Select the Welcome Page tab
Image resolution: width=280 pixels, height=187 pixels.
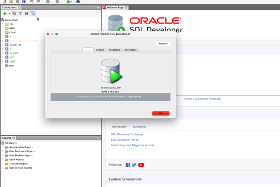pyautogui.click(x=115, y=7)
